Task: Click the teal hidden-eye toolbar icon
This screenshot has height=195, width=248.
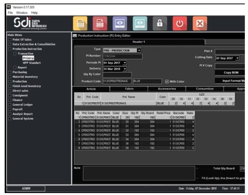Action: coord(140,23)
